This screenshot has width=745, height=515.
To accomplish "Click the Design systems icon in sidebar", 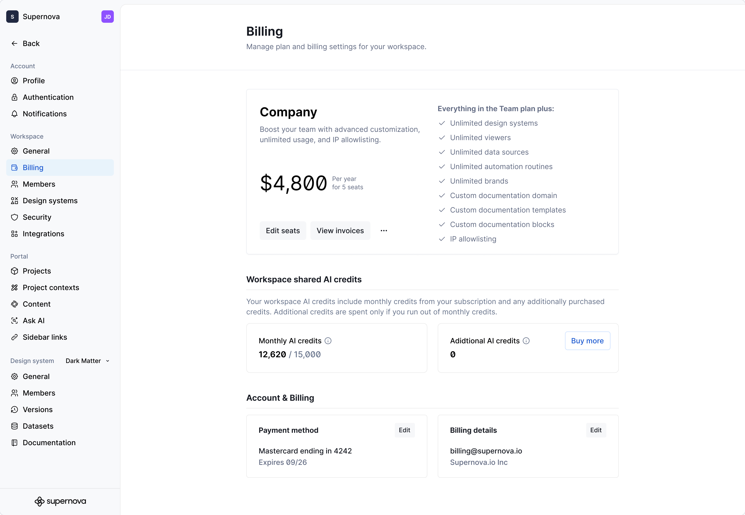I will 14,200.
